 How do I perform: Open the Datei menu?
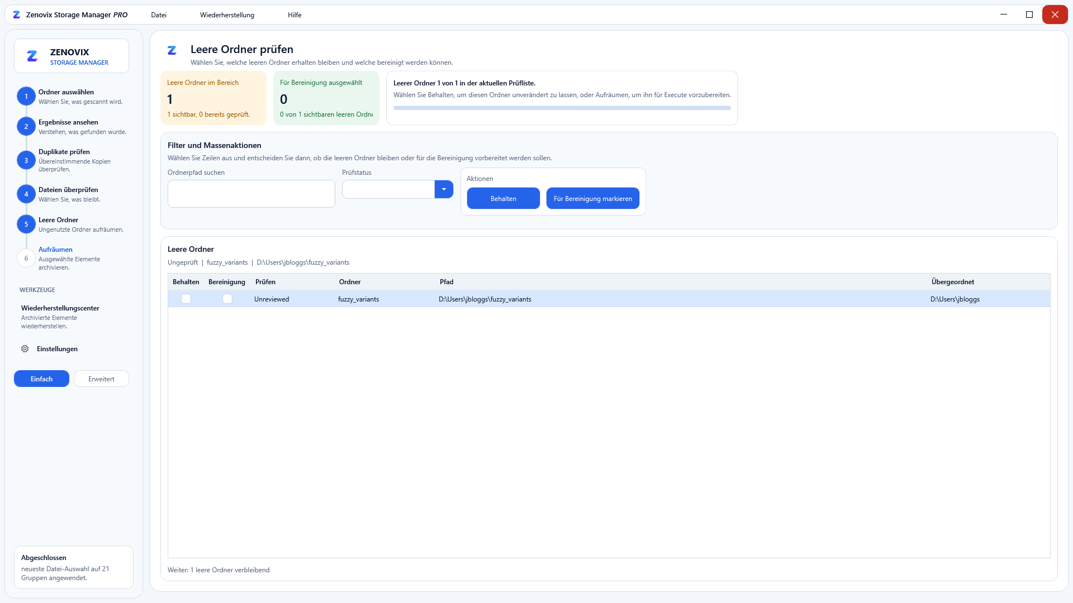pos(159,15)
